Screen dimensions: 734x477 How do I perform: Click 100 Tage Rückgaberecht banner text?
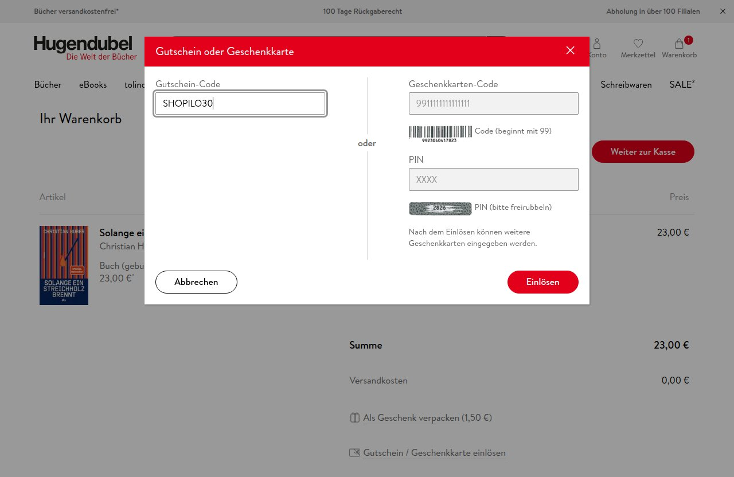[362, 11]
